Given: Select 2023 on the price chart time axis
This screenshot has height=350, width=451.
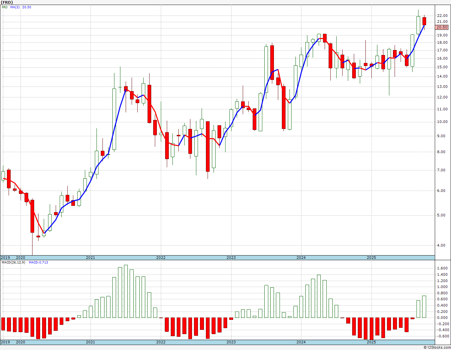Looking at the screenshot, I should (x=231, y=258).
